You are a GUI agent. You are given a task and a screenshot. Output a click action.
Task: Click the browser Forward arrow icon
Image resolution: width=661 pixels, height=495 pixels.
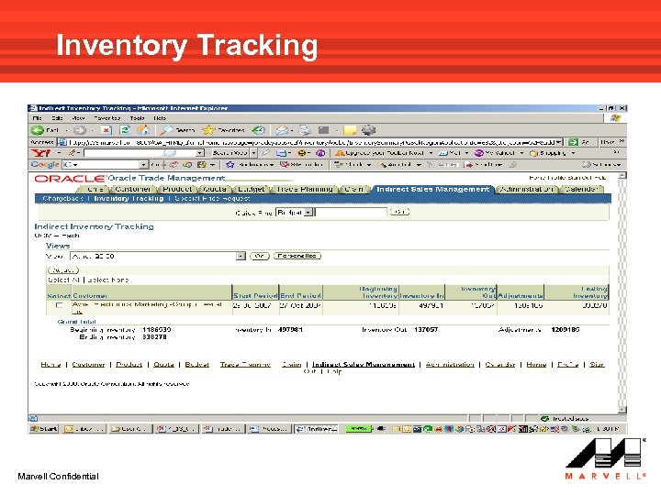pyautogui.click(x=80, y=130)
